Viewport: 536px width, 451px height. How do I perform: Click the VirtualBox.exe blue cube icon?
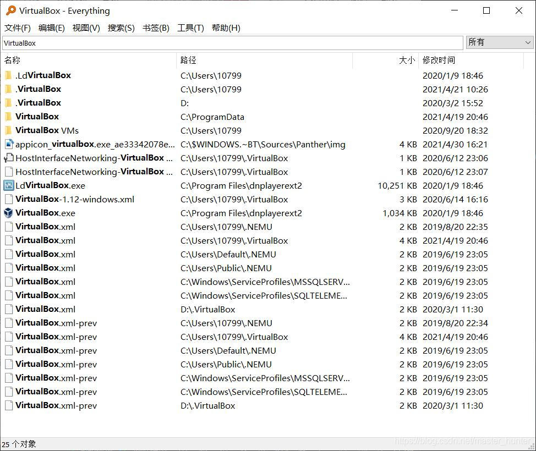(8, 213)
